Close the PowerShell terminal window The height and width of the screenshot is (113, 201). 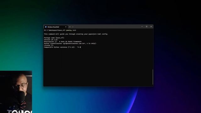pyautogui.click(x=151, y=26)
